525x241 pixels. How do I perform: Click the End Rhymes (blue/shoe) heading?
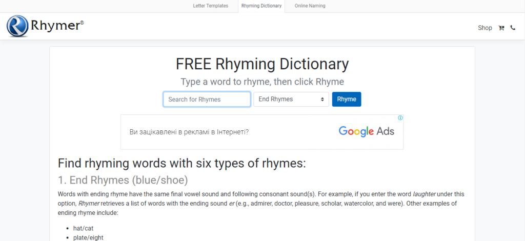pyautogui.click(x=123, y=180)
